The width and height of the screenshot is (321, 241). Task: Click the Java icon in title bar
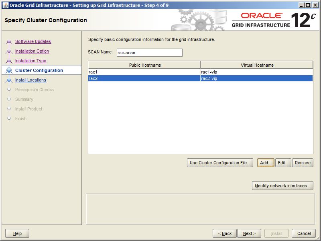pos(6,5)
